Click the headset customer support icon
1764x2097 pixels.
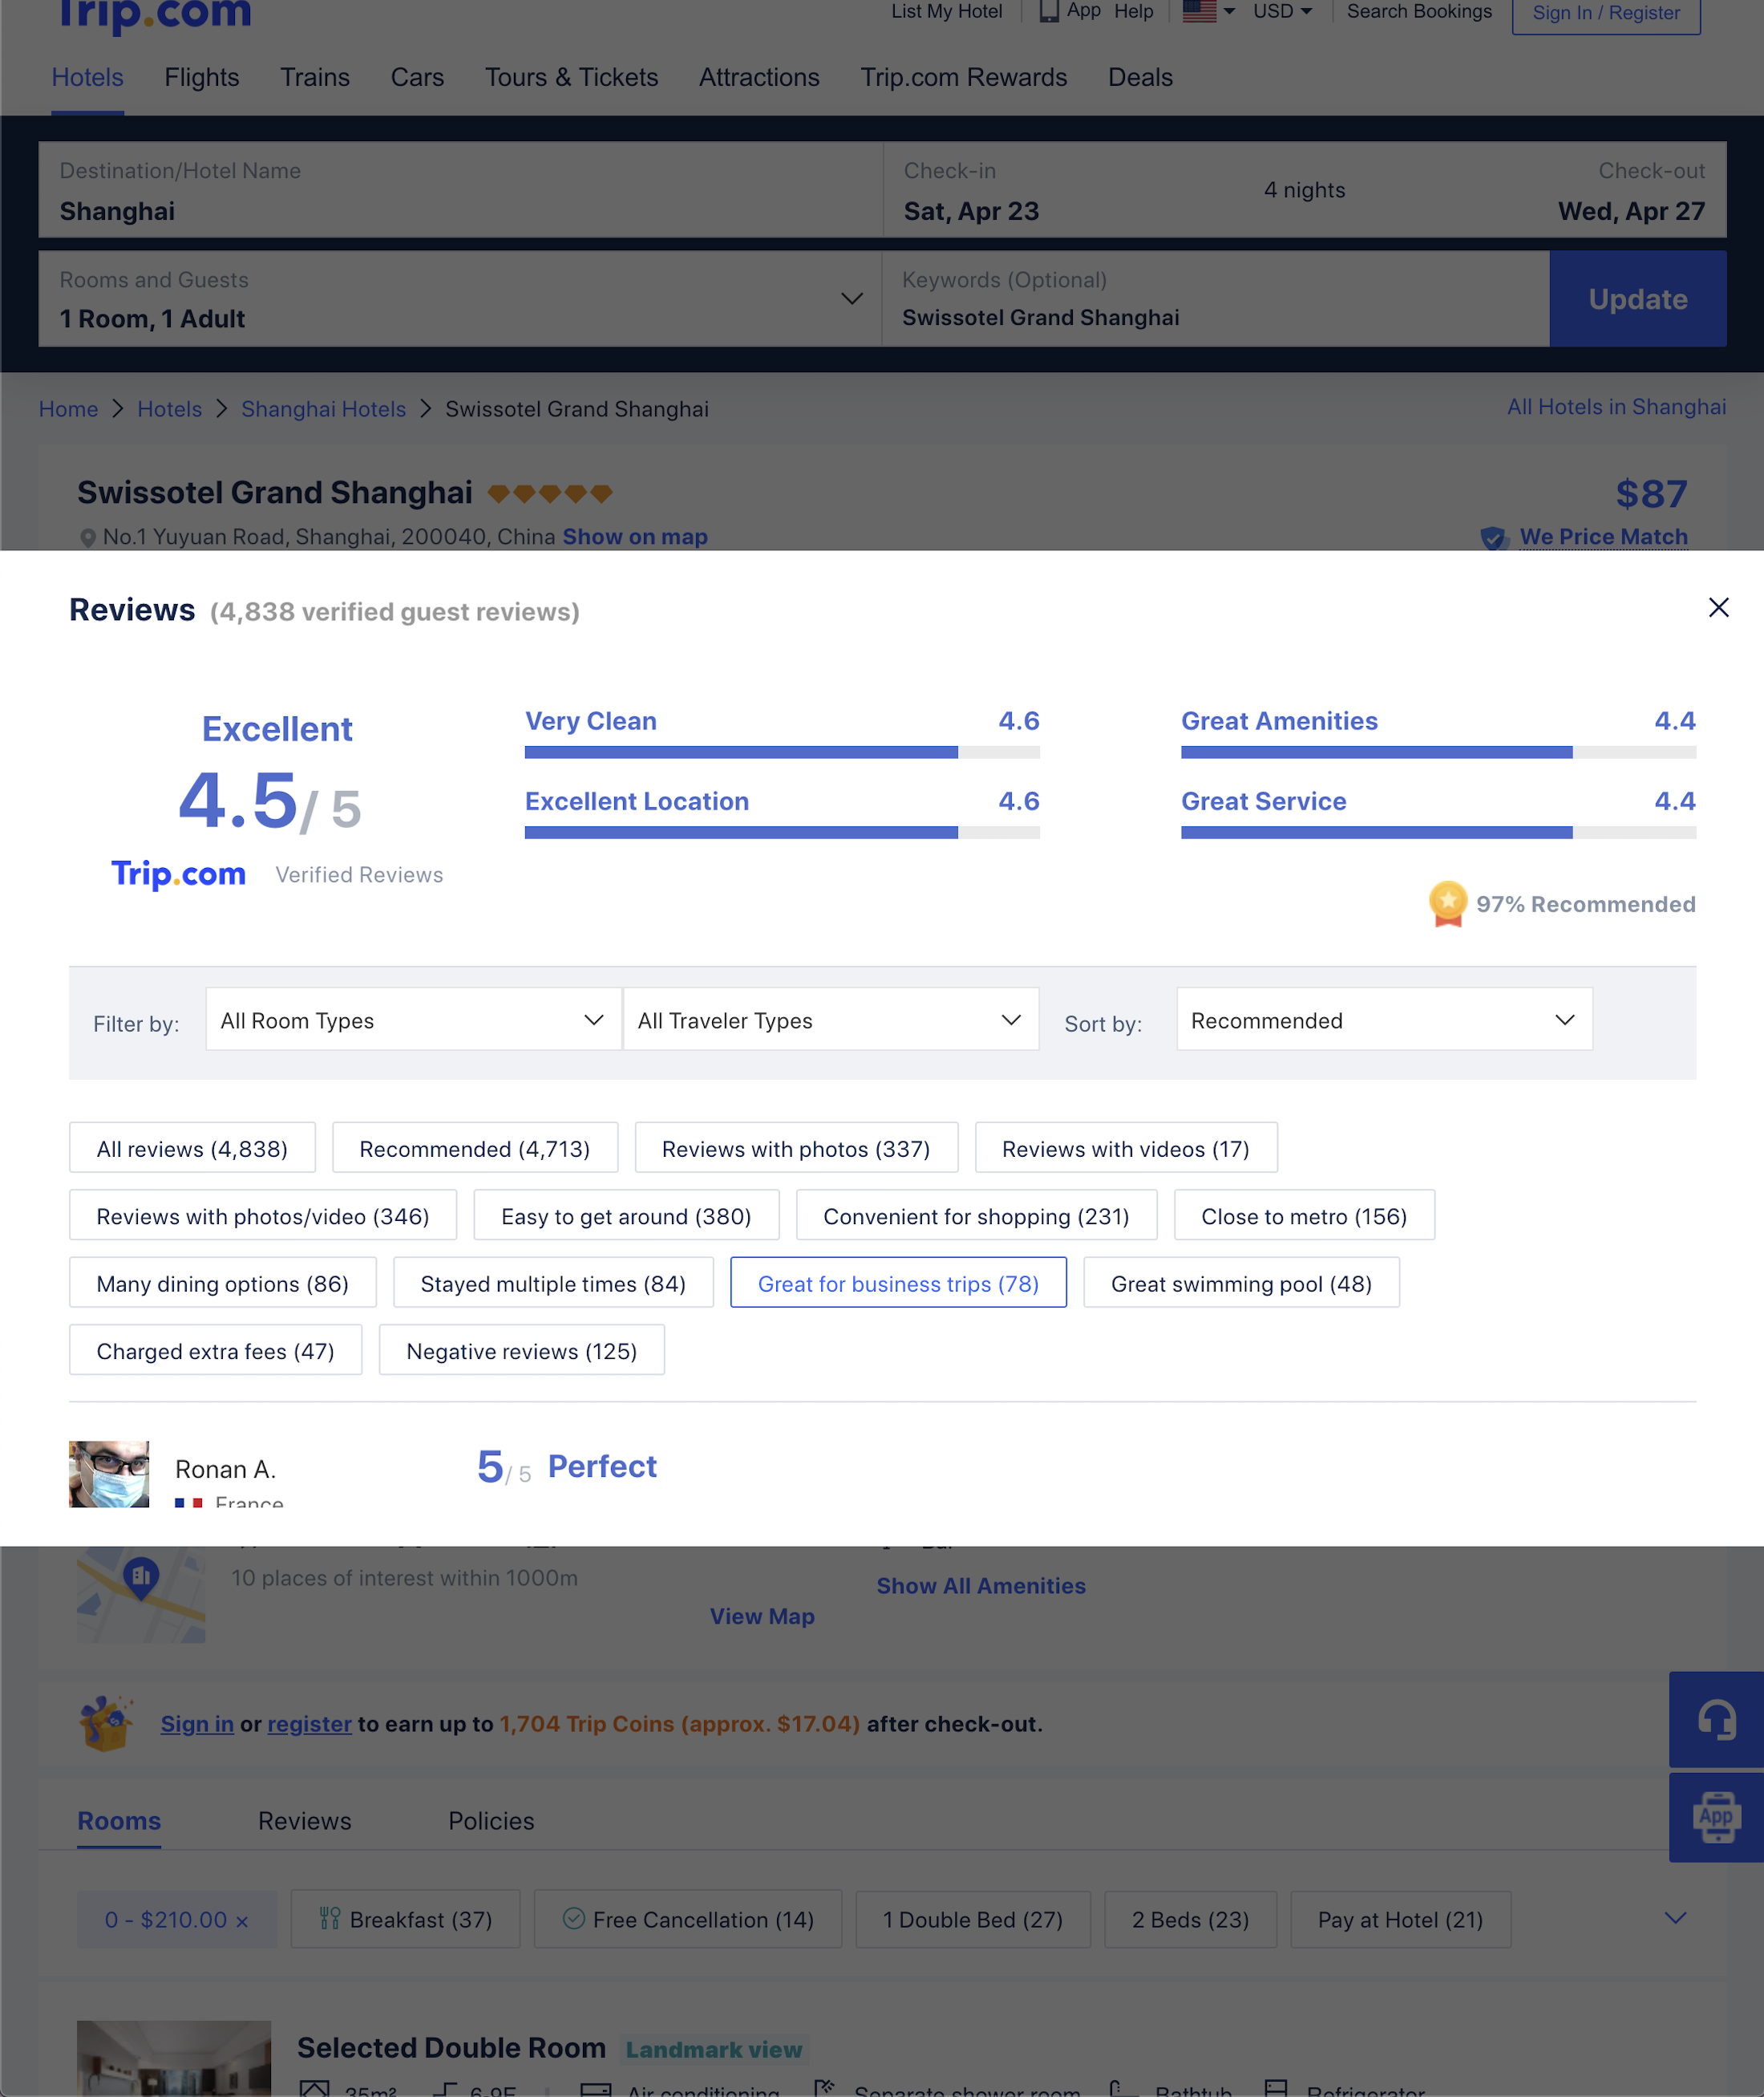(1715, 1720)
